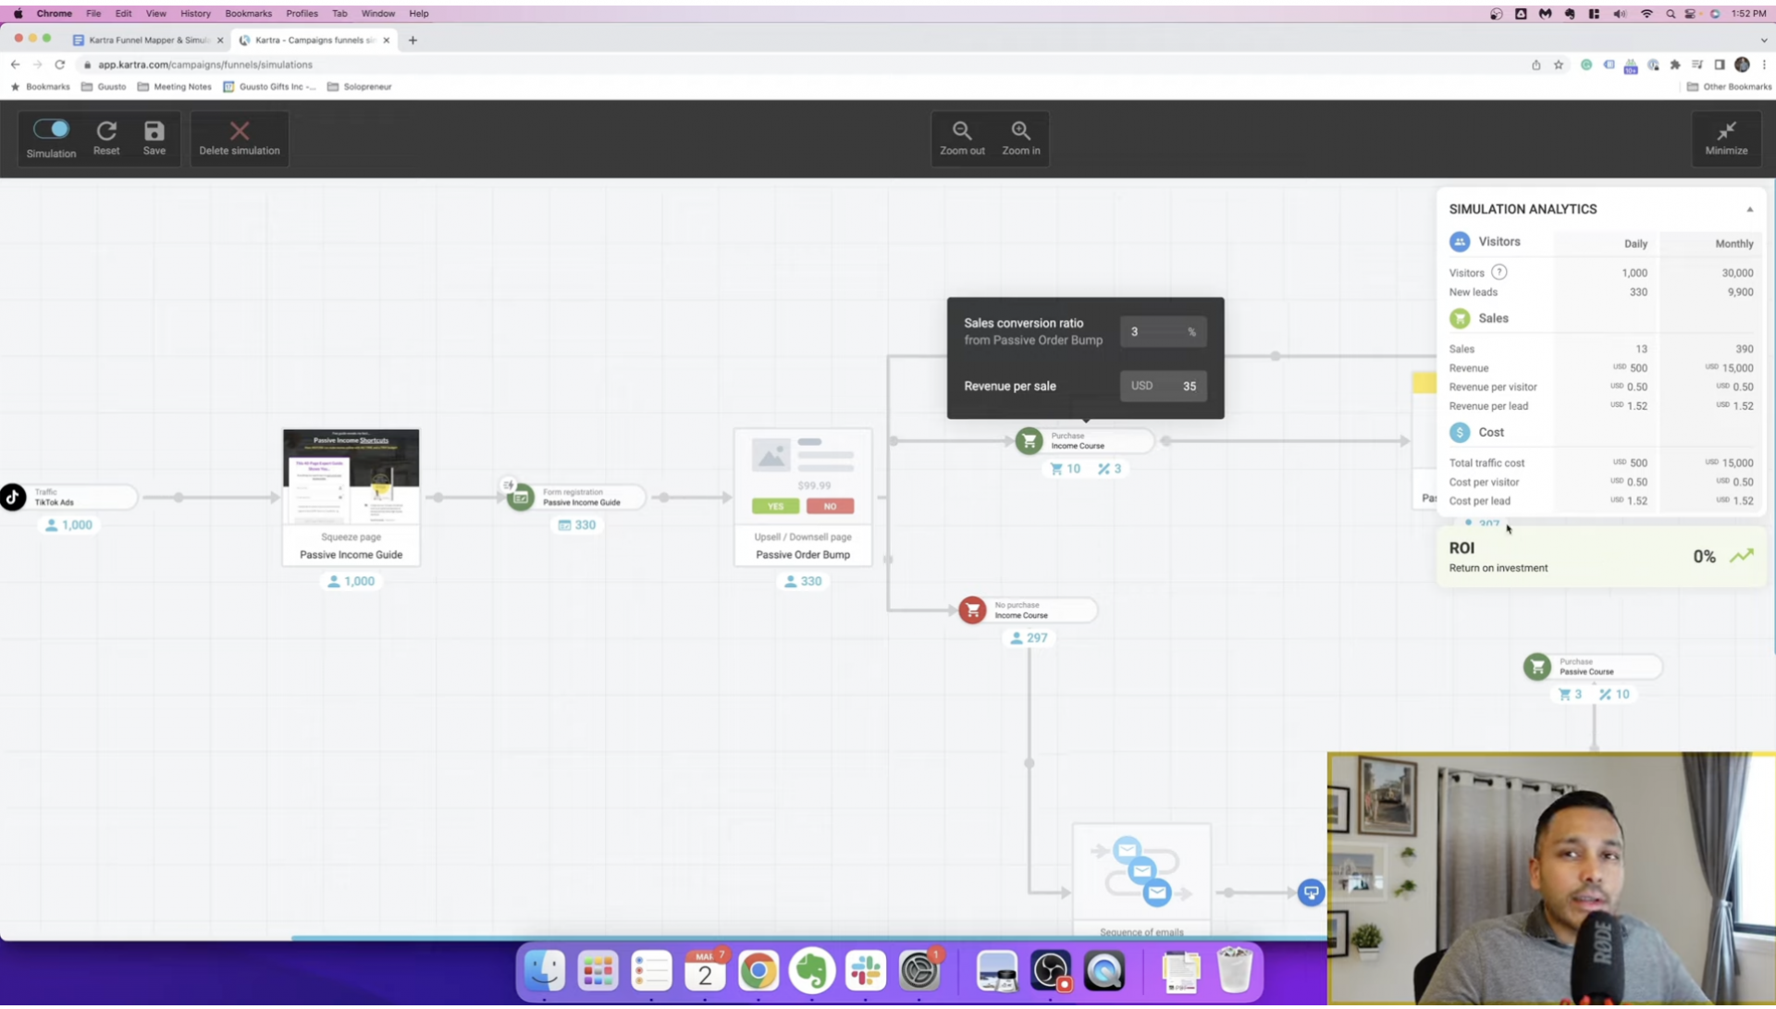Screen dimensions: 1776x1009
Task: Switch to Kartra Funnel Mapper tab
Action: (148, 40)
